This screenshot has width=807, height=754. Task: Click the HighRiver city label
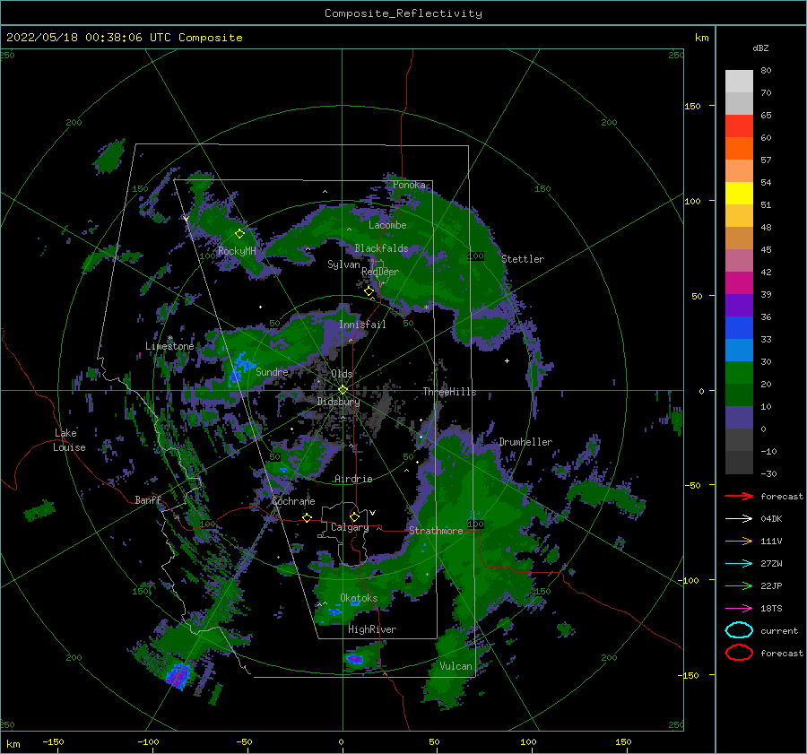372,629
